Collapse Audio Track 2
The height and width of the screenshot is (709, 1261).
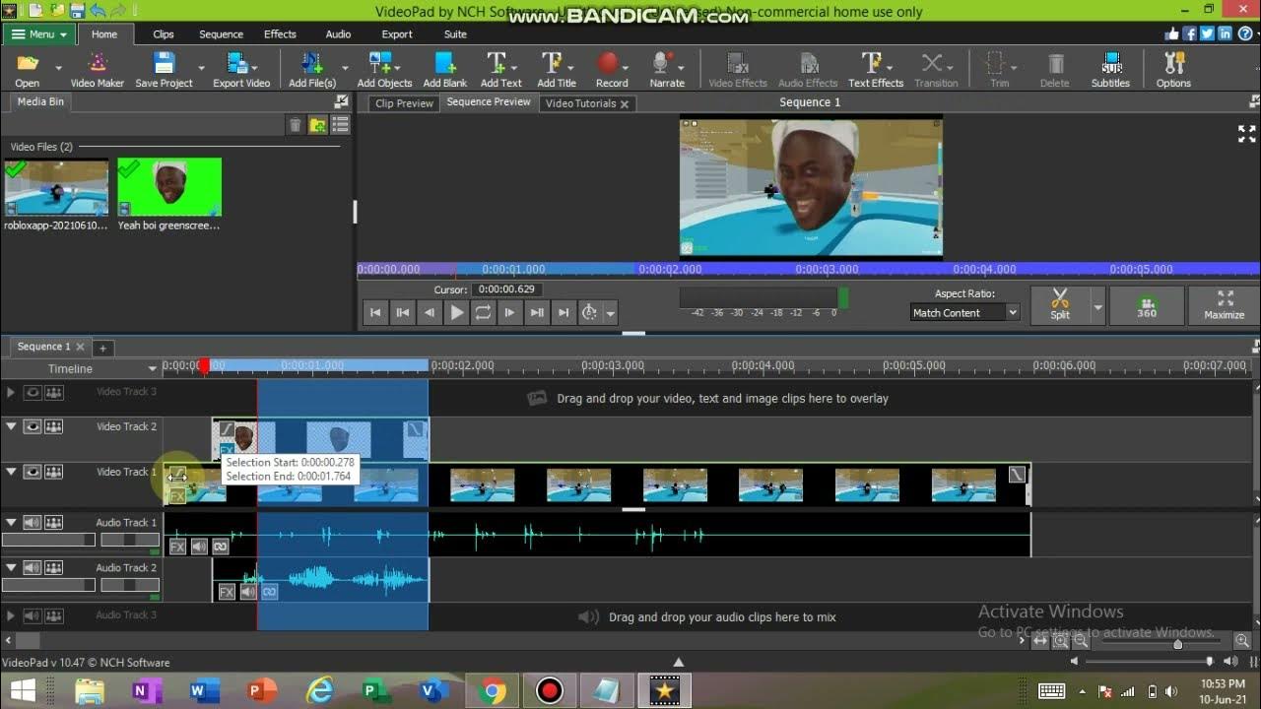point(11,568)
